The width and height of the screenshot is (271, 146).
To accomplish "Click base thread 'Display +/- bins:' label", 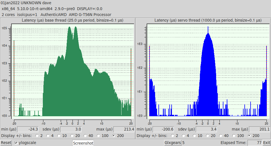I will click(x=17, y=136).
